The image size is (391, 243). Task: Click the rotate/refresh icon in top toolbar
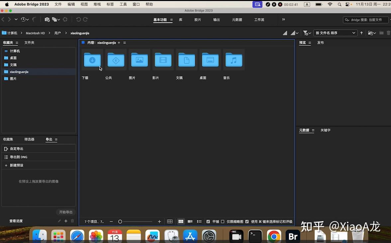(65, 19)
